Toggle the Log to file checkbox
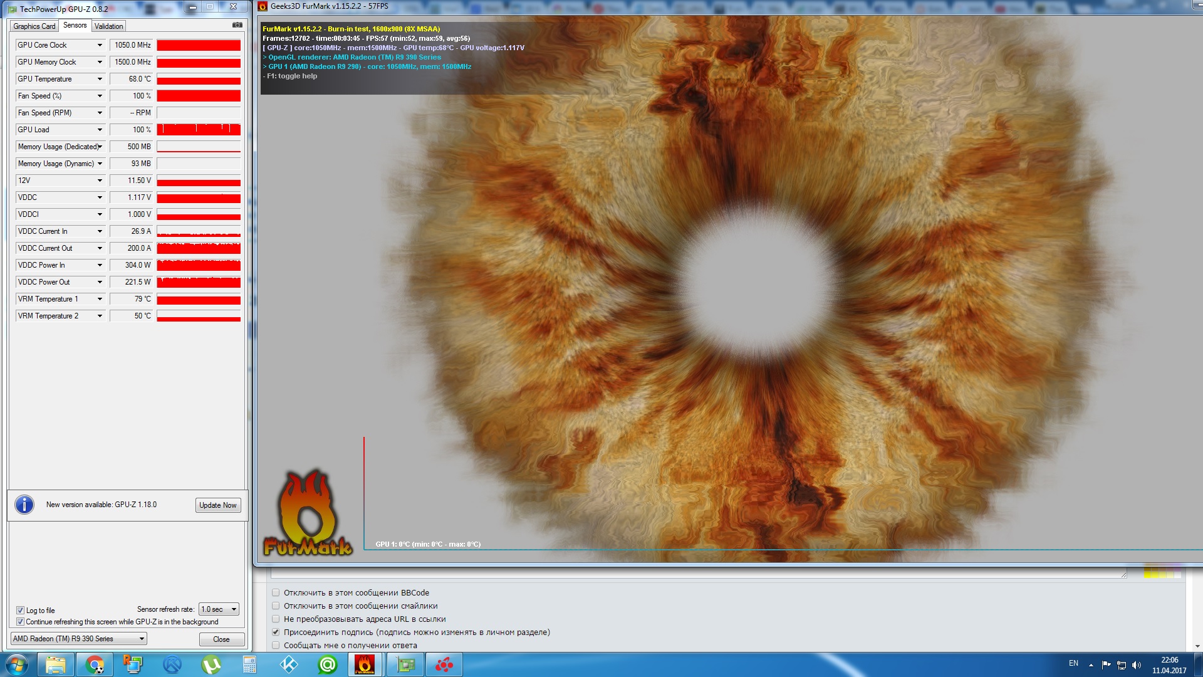This screenshot has width=1203, height=677. coord(20,611)
